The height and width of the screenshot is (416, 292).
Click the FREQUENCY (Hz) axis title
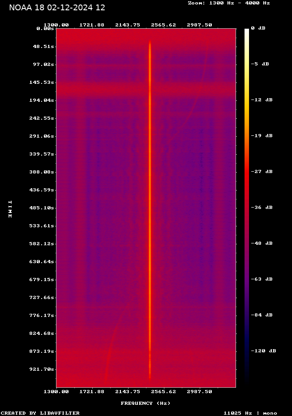click(146, 403)
